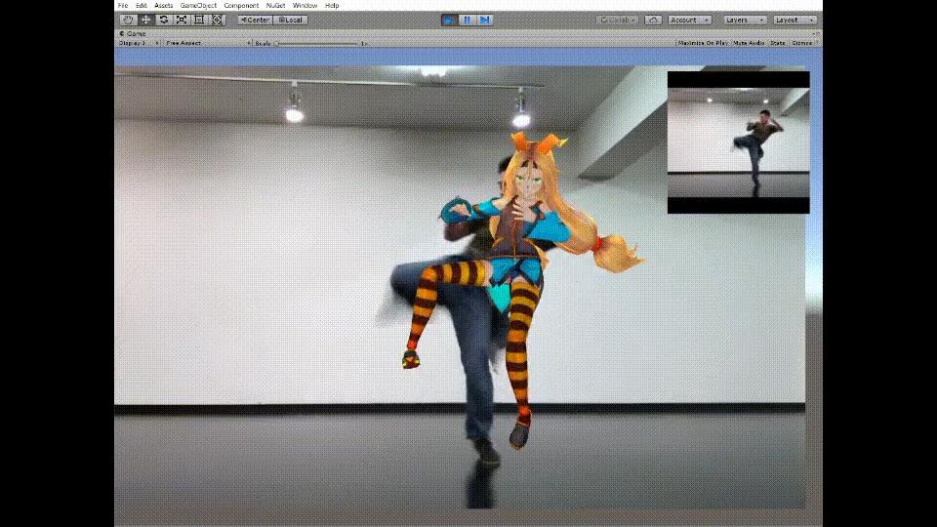Viewport: 937px width, 527px height.
Task: Open the Display 1 dropdown
Action: pyautogui.click(x=139, y=43)
